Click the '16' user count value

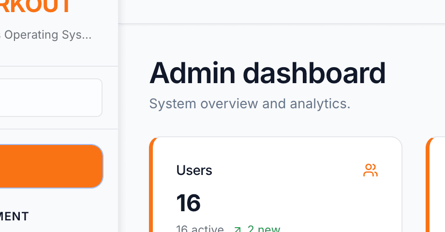[189, 203]
